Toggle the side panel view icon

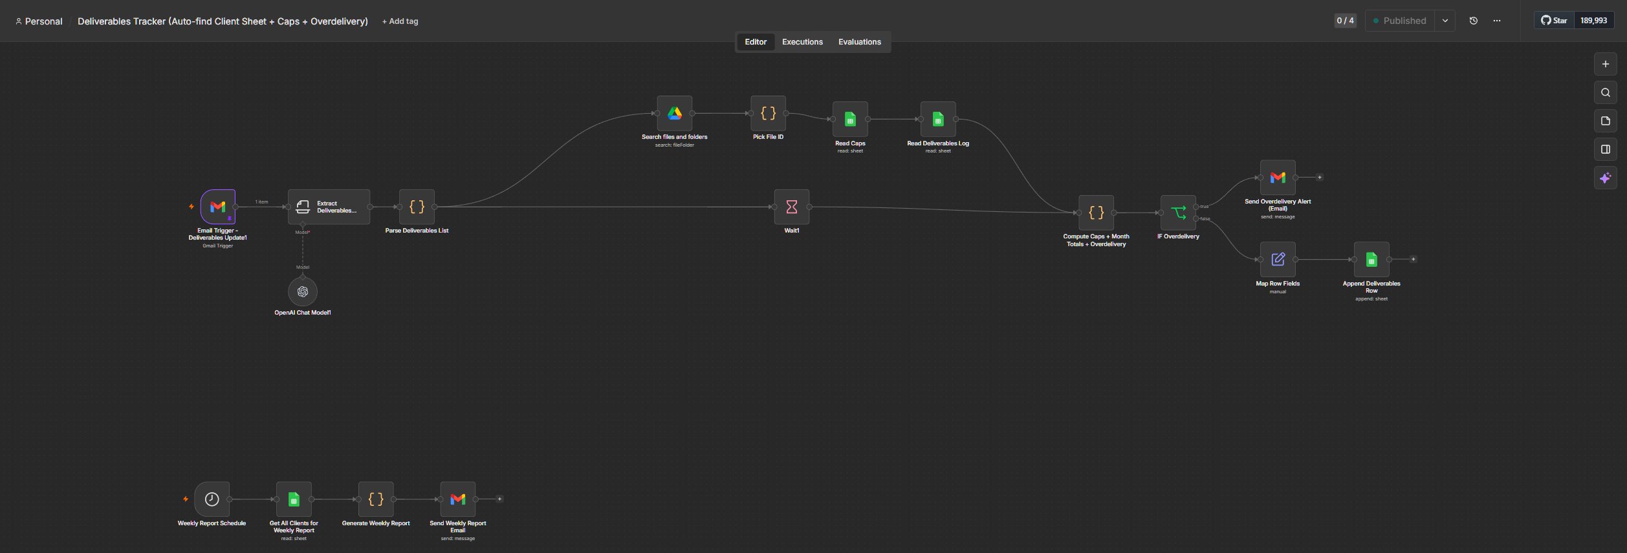[x=1605, y=149]
